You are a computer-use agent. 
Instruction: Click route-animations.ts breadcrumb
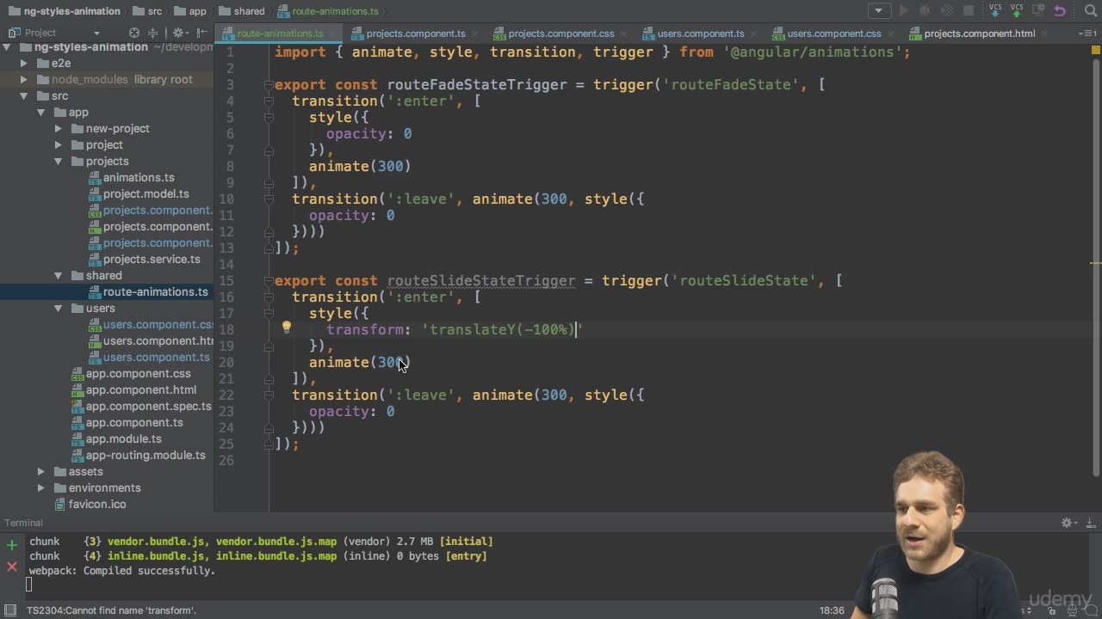click(328, 11)
